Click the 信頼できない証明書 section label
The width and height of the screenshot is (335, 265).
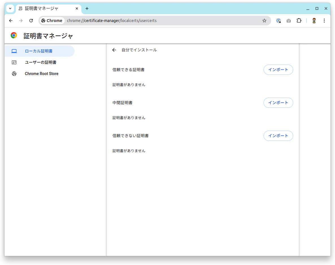pos(130,136)
